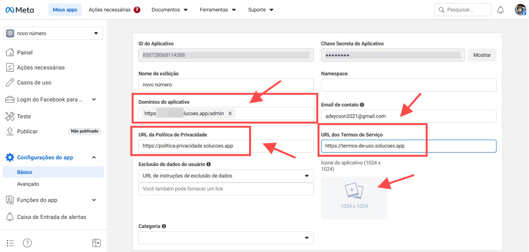Open the notifications bell
The height and width of the screenshot is (252, 529).
pos(501,10)
